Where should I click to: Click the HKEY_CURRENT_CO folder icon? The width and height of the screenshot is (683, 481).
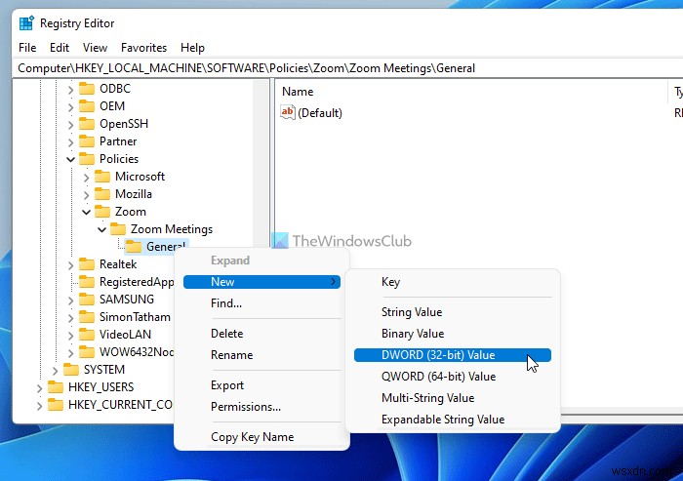(x=56, y=405)
